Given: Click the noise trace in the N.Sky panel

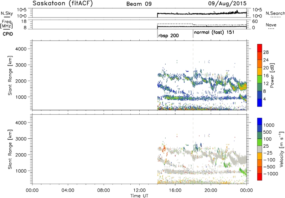Looking at the screenshot, I should (202, 13).
